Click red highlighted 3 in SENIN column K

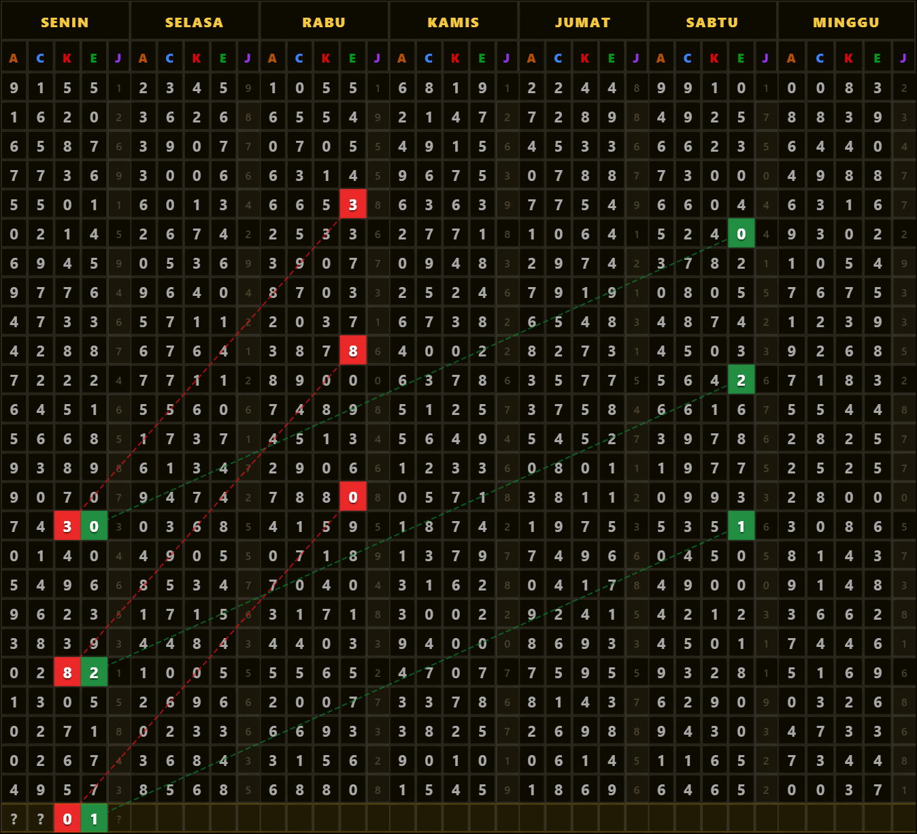point(67,527)
